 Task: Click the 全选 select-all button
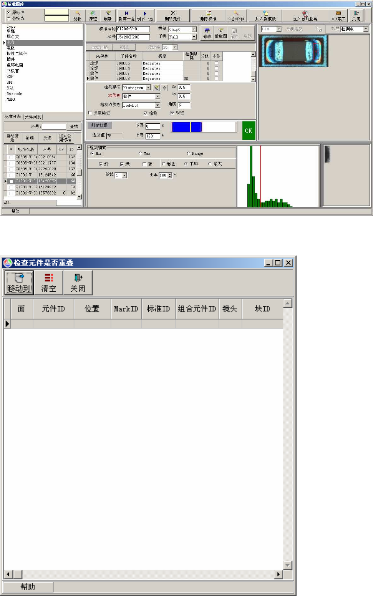pos(30,138)
